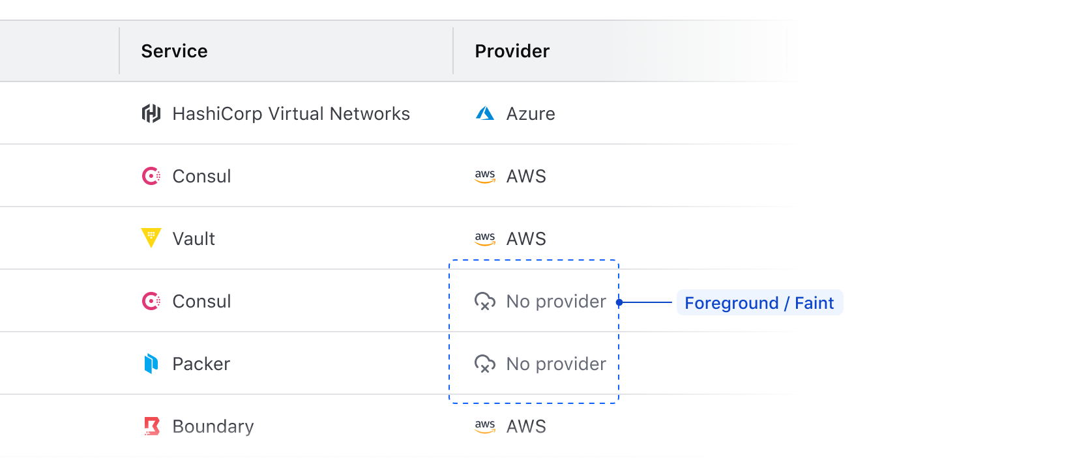
Task: Select the HashiCorp Virtual Networks service name
Action: tap(291, 114)
